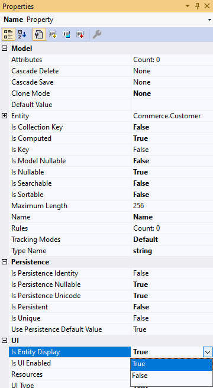Switch to Categorized view icon
The height and width of the screenshot is (388, 213).
8,34
